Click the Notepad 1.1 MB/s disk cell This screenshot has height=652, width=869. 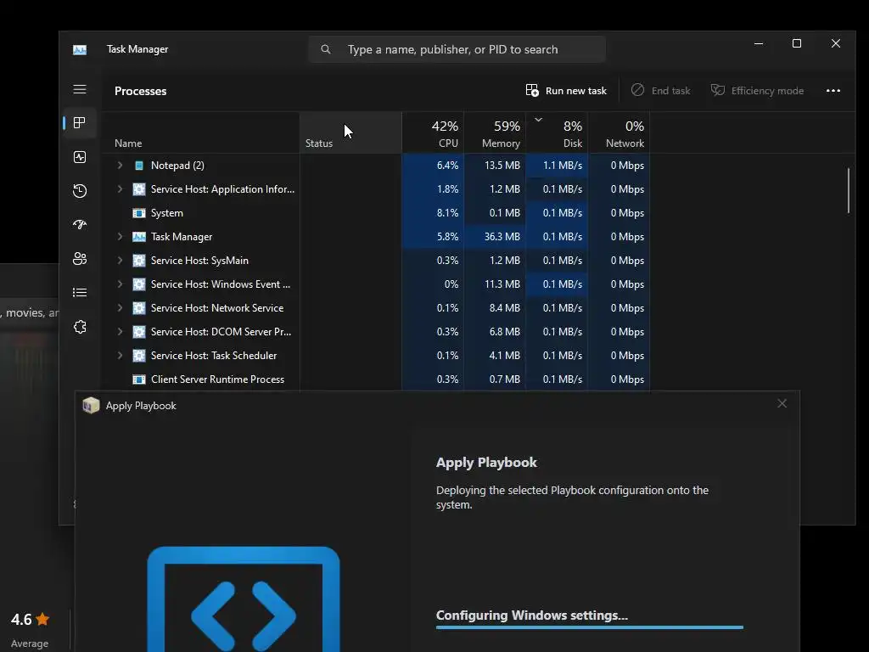557,166
